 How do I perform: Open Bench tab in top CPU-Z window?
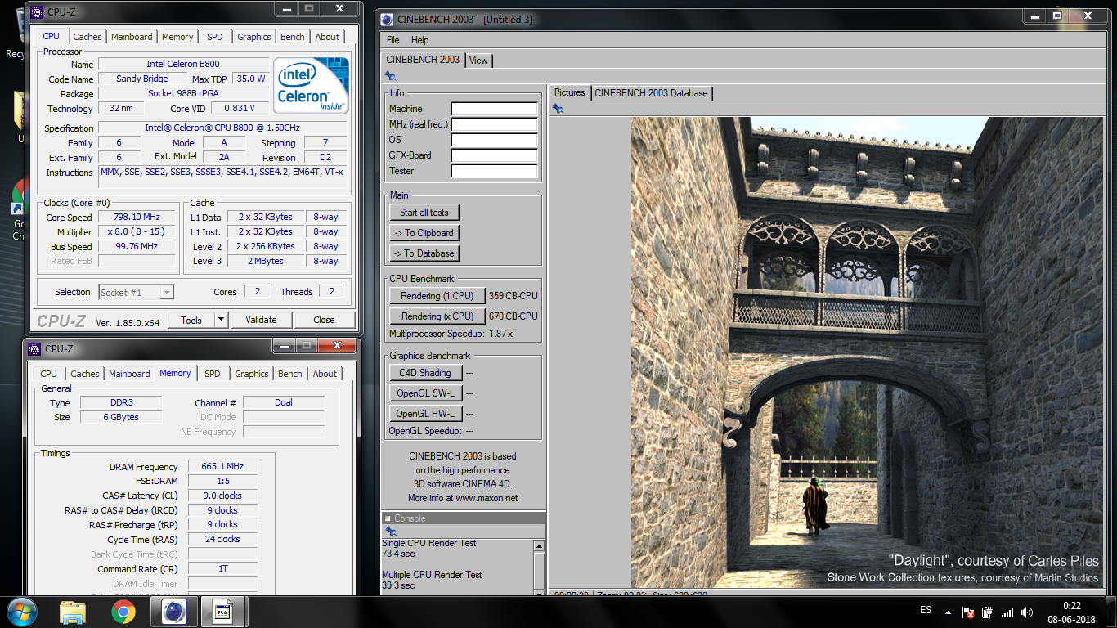point(292,37)
